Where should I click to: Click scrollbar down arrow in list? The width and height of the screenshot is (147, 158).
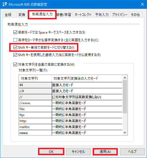tap(125, 132)
